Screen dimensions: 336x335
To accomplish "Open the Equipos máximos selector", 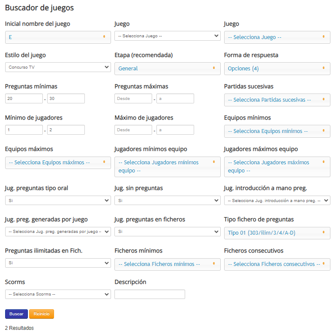I will [58, 163].
